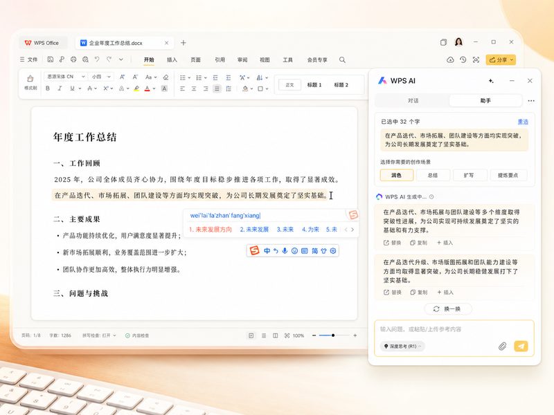Increase paragraph indent

(x=229, y=77)
